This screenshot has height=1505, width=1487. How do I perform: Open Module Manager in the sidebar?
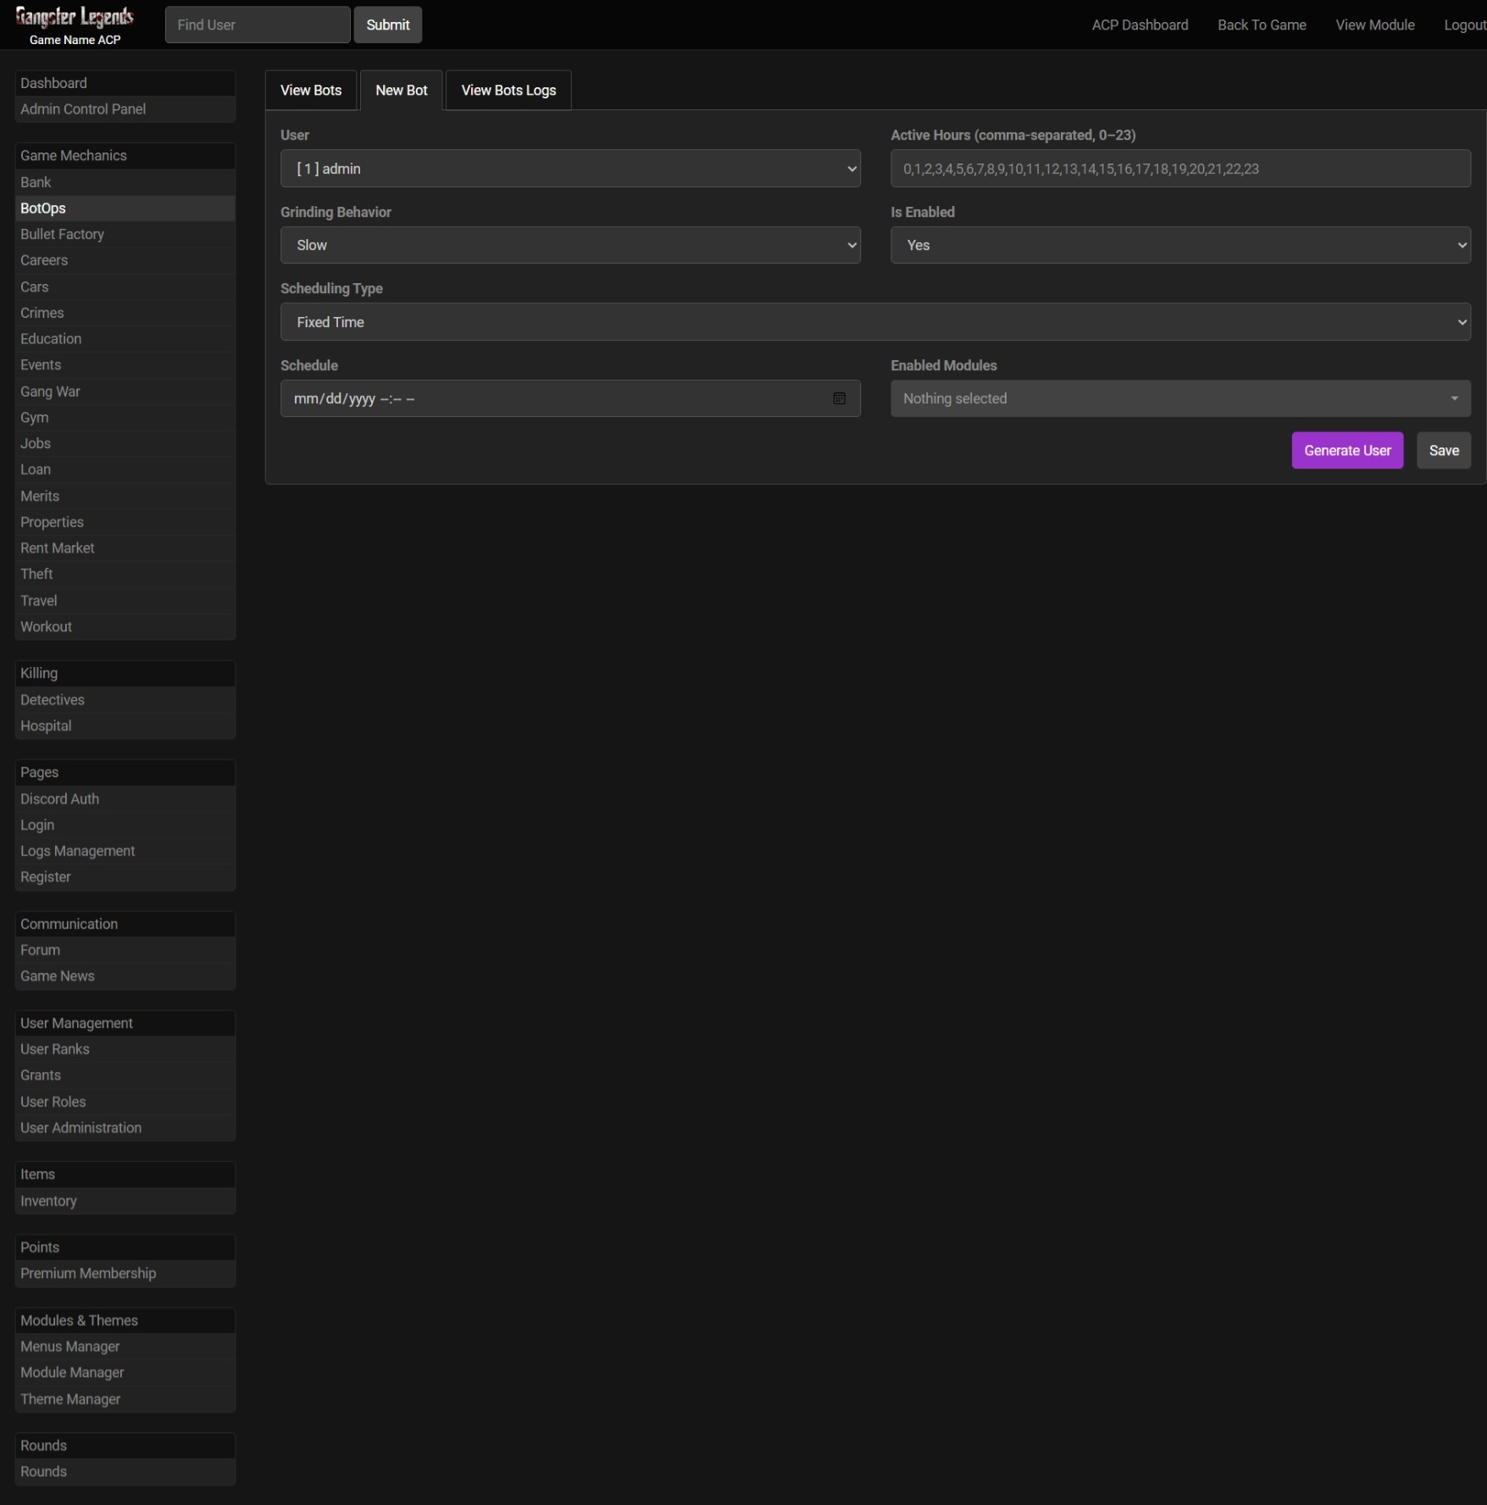click(72, 1372)
